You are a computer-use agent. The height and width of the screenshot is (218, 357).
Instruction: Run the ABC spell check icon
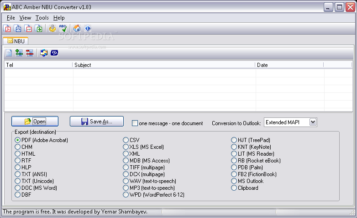tap(63, 28)
